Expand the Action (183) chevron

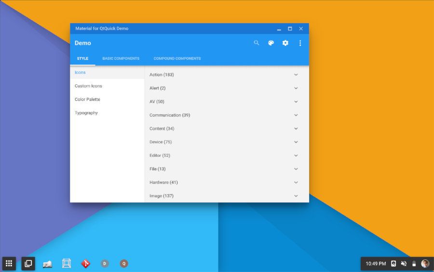click(x=296, y=75)
